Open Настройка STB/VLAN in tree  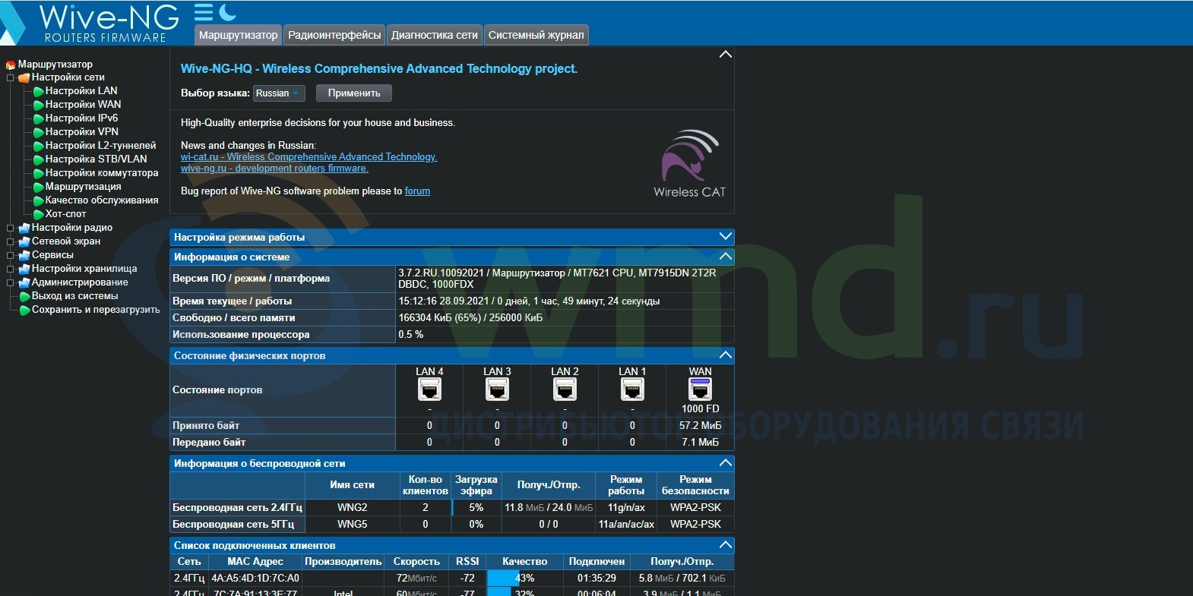96,159
